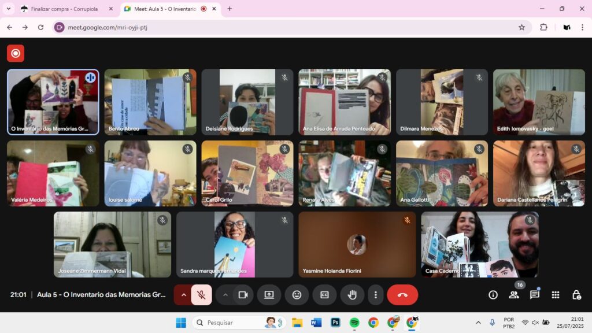
Task: Select Yasmine Holanda Fiorini's video tile
Action: (x=357, y=244)
